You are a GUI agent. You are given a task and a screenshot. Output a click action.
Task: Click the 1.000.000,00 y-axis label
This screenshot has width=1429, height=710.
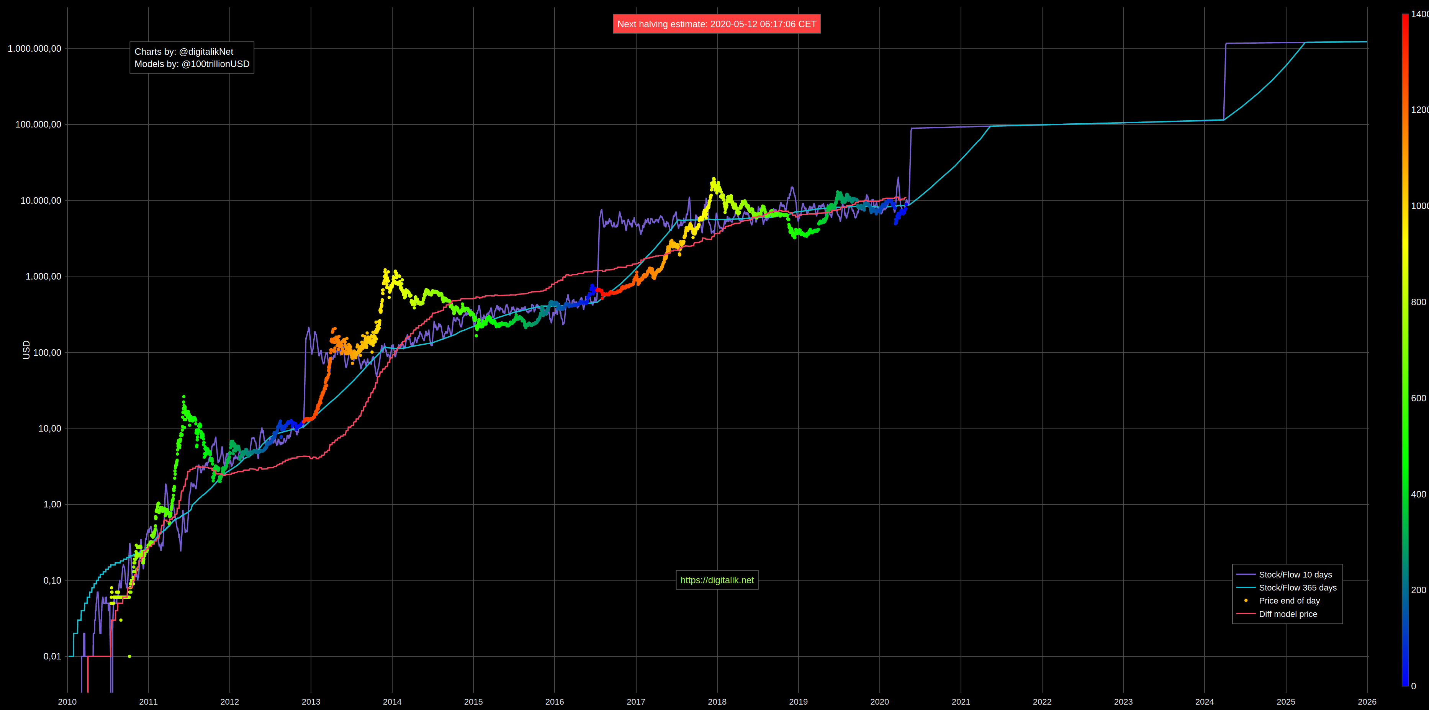pyautogui.click(x=34, y=49)
